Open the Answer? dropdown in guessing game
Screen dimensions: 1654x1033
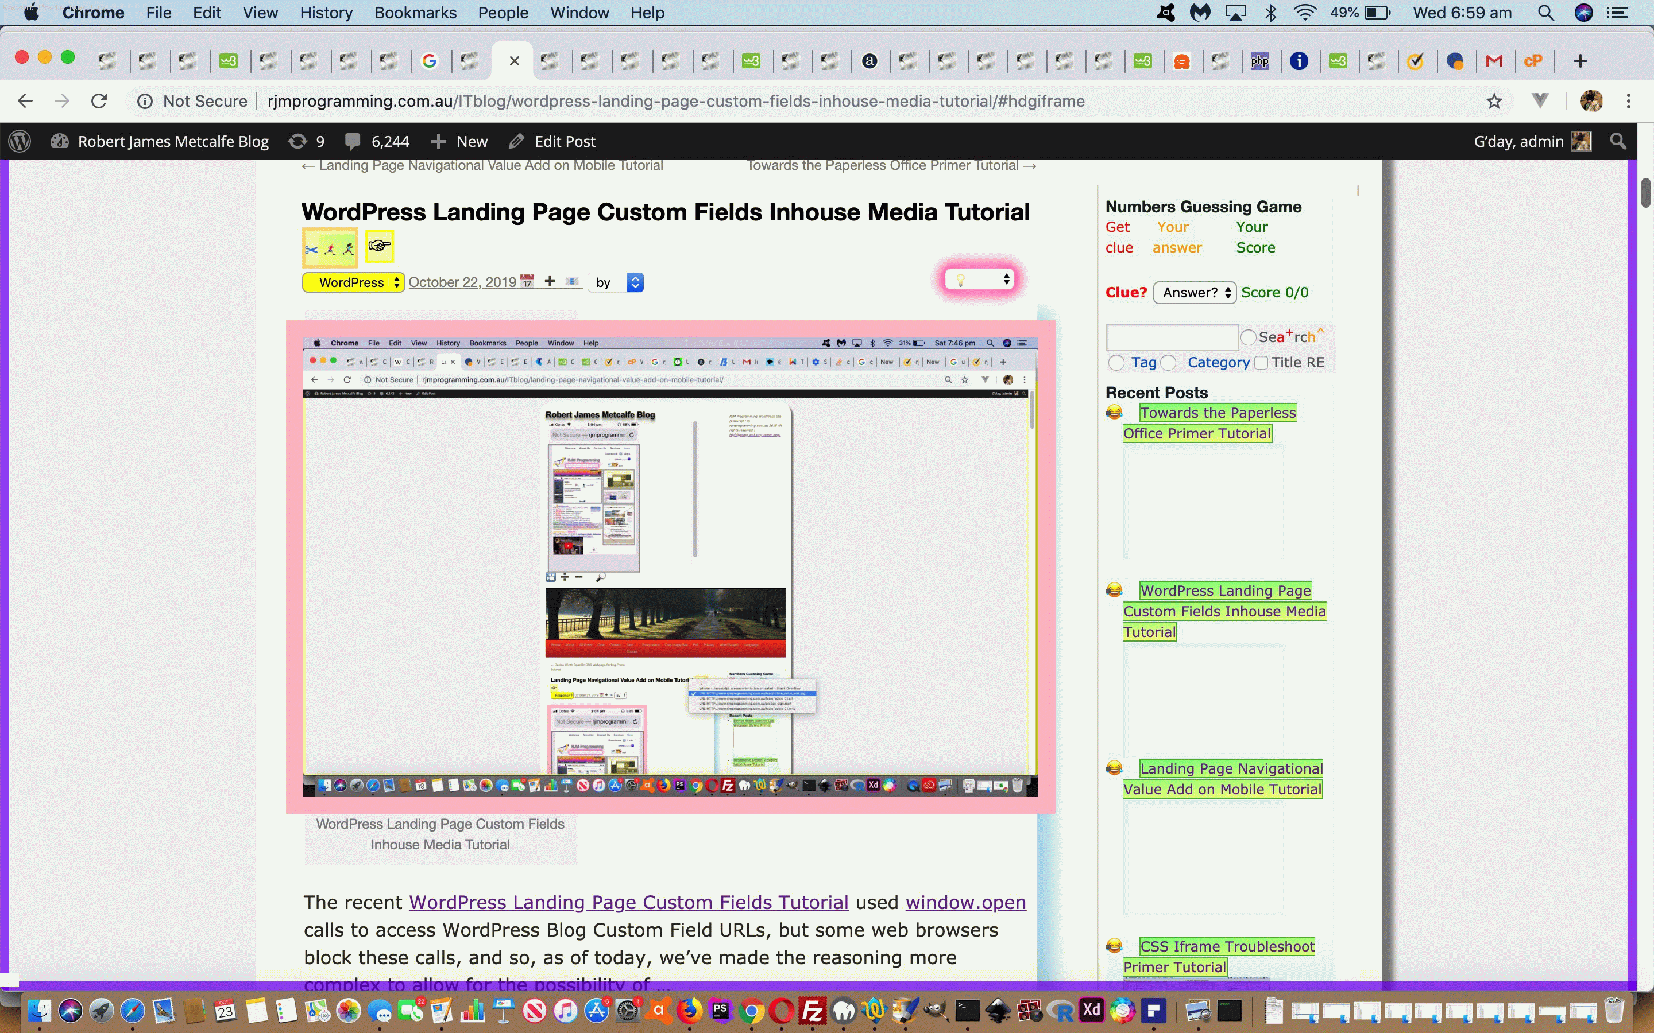pyautogui.click(x=1194, y=293)
